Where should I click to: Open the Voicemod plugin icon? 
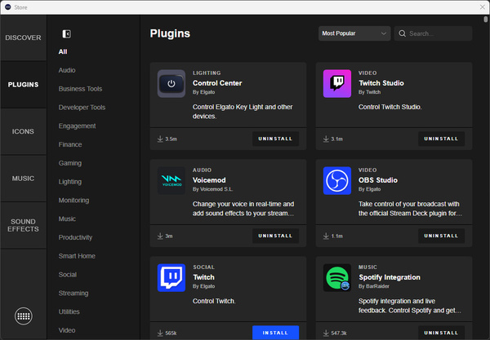click(171, 181)
